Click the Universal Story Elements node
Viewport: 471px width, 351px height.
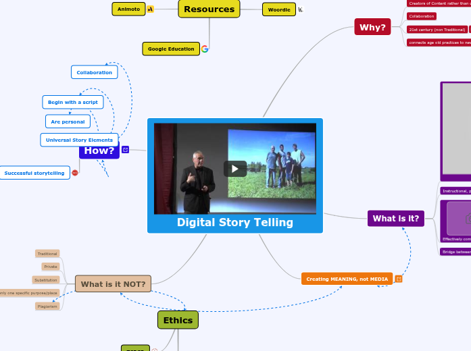click(x=79, y=140)
